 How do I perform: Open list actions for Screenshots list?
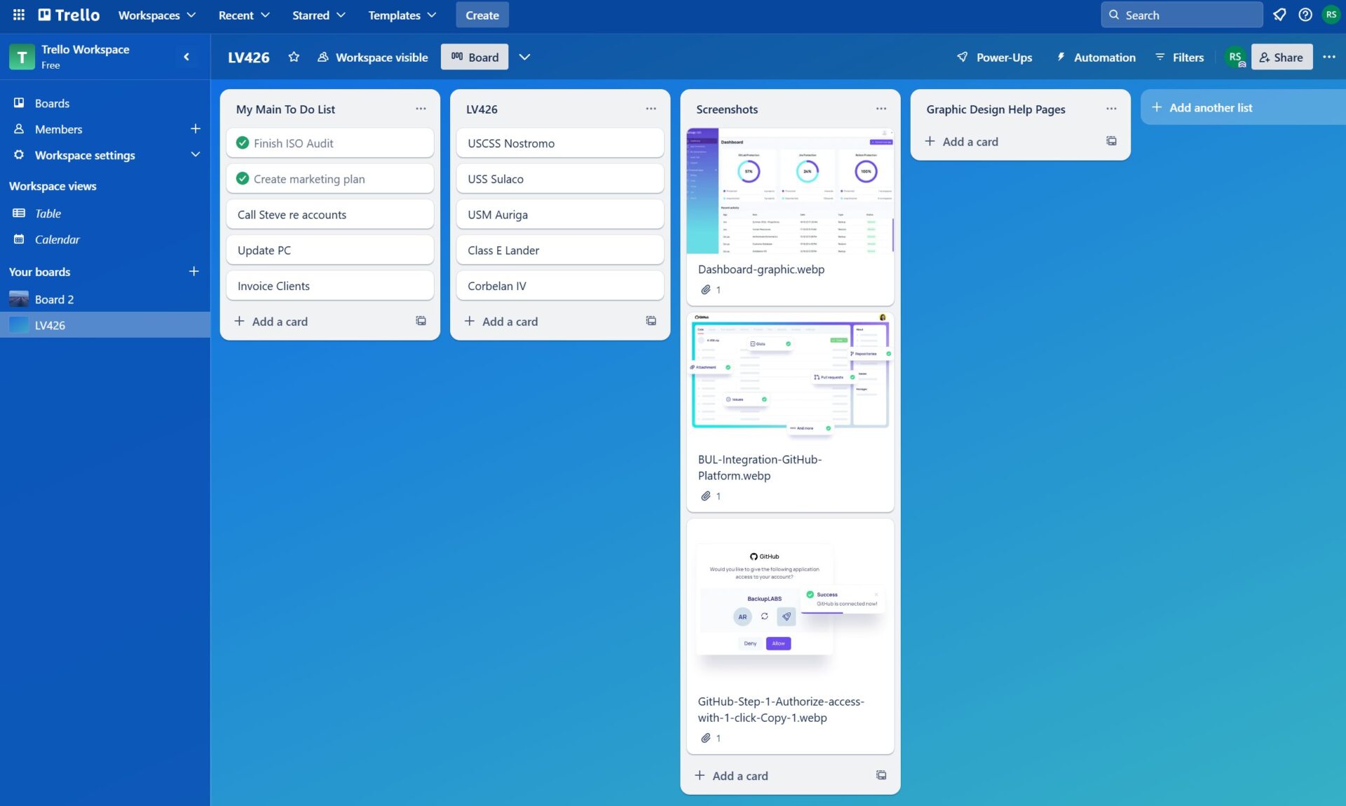coord(881,109)
